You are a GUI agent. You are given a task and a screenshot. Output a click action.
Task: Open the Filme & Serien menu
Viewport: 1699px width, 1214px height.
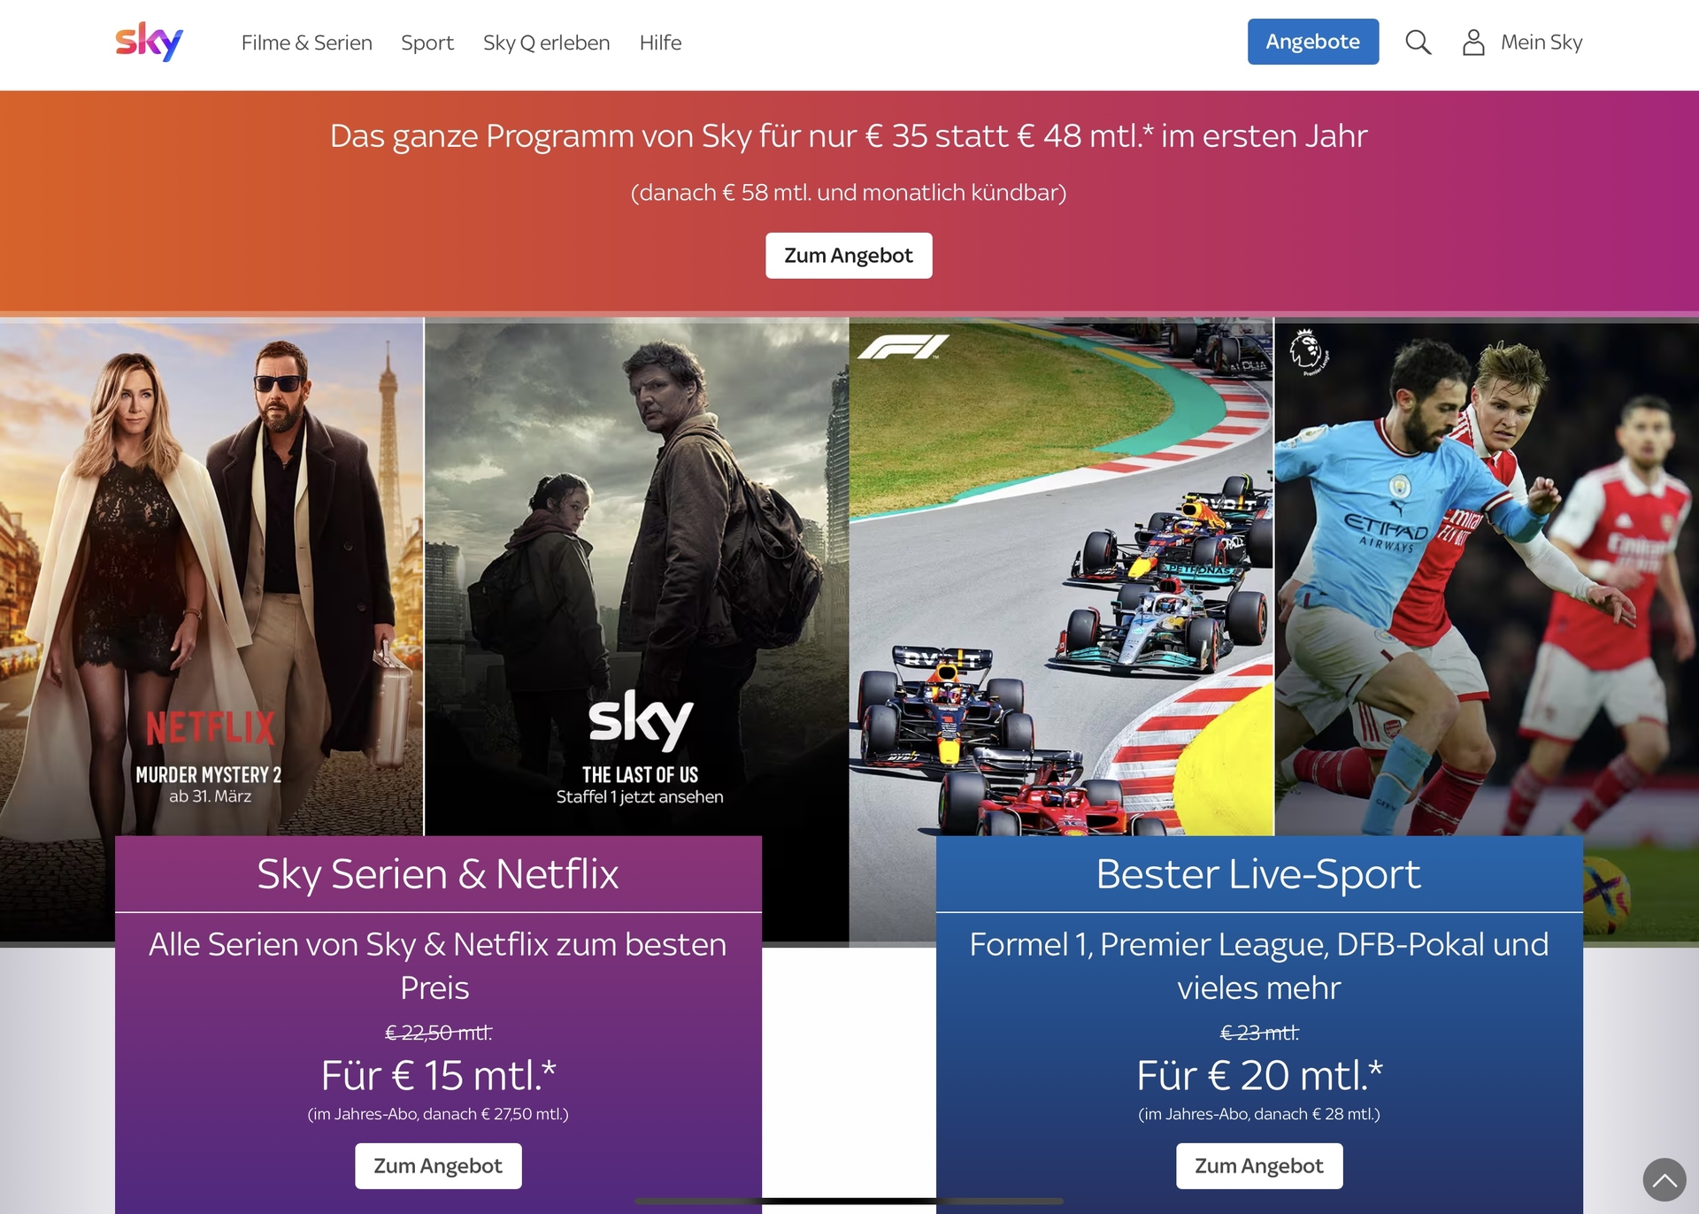coord(307,42)
